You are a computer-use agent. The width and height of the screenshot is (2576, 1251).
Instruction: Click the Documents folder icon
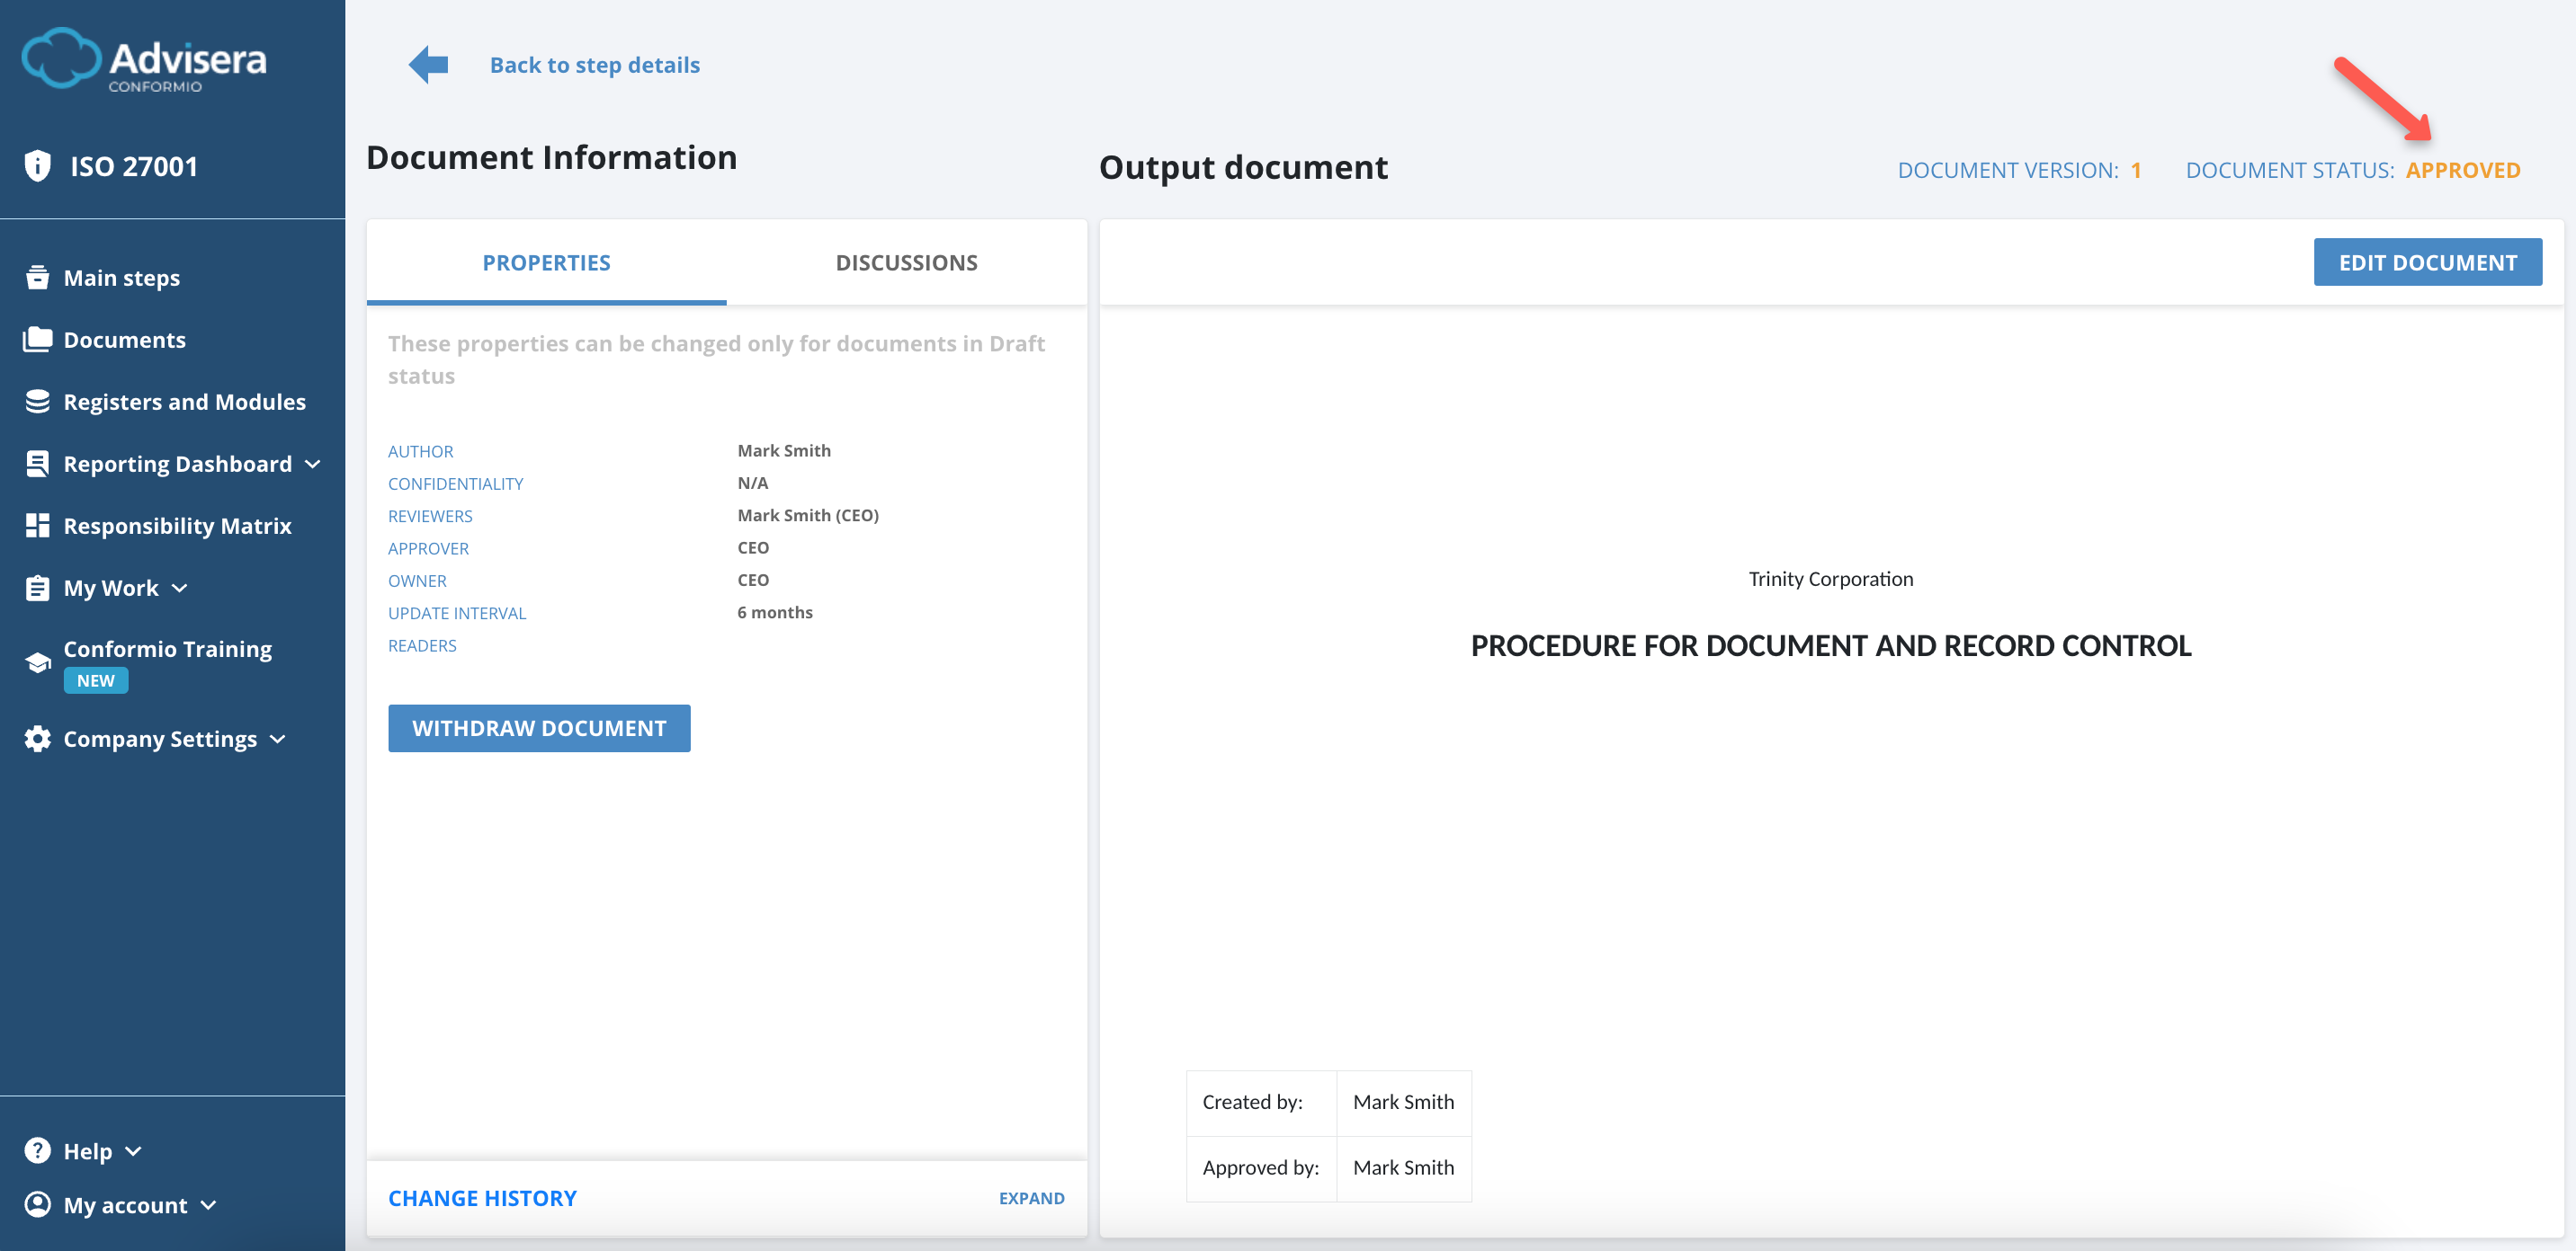pyautogui.click(x=37, y=339)
